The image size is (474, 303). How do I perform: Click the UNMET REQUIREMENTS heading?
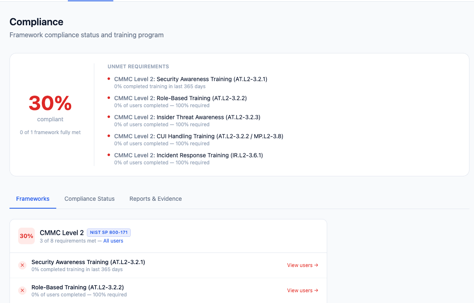coord(138,67)
